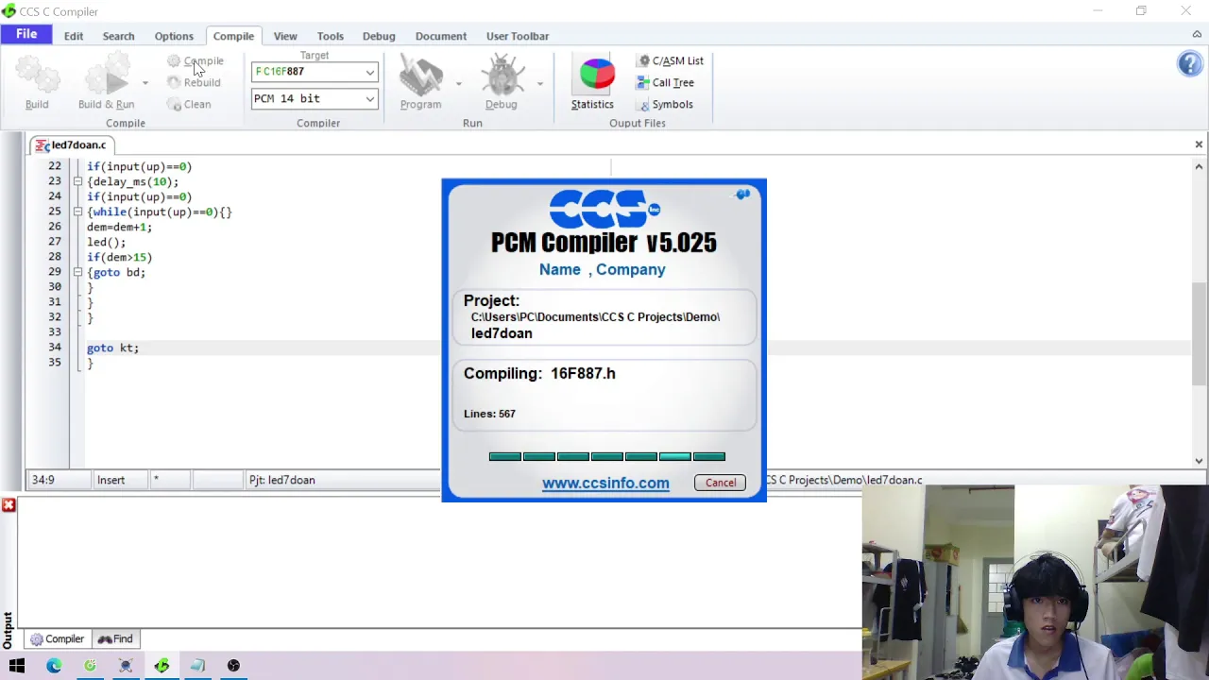Click the editor scroll down arrow
This screenshot has height=680, width=1209.
pyautogui.click(x=1199, y=461)
